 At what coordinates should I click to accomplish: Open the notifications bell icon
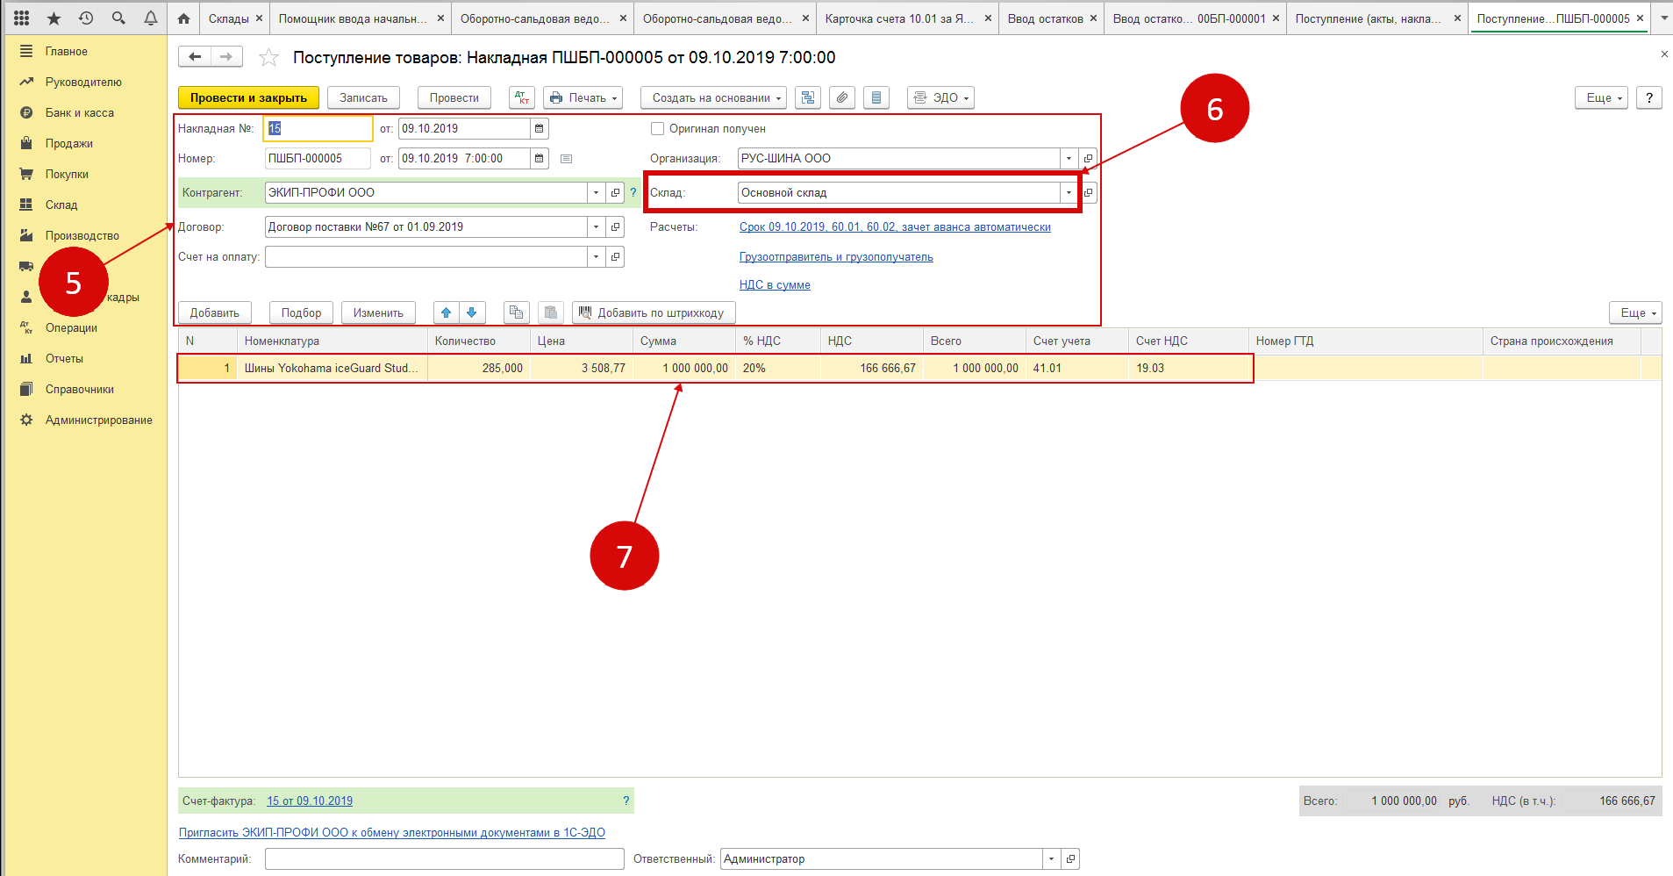click(151, 18)
